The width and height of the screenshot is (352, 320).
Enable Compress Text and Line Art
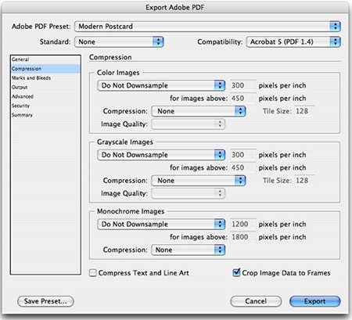(92, 273)
